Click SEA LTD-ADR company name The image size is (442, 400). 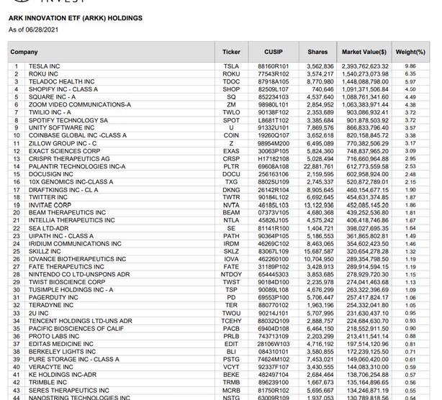pos(48,228)
